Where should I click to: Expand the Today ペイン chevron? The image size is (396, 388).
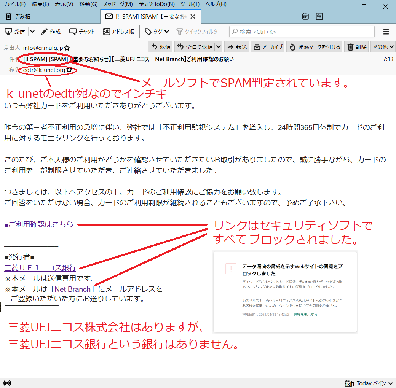tap(391, 383)
